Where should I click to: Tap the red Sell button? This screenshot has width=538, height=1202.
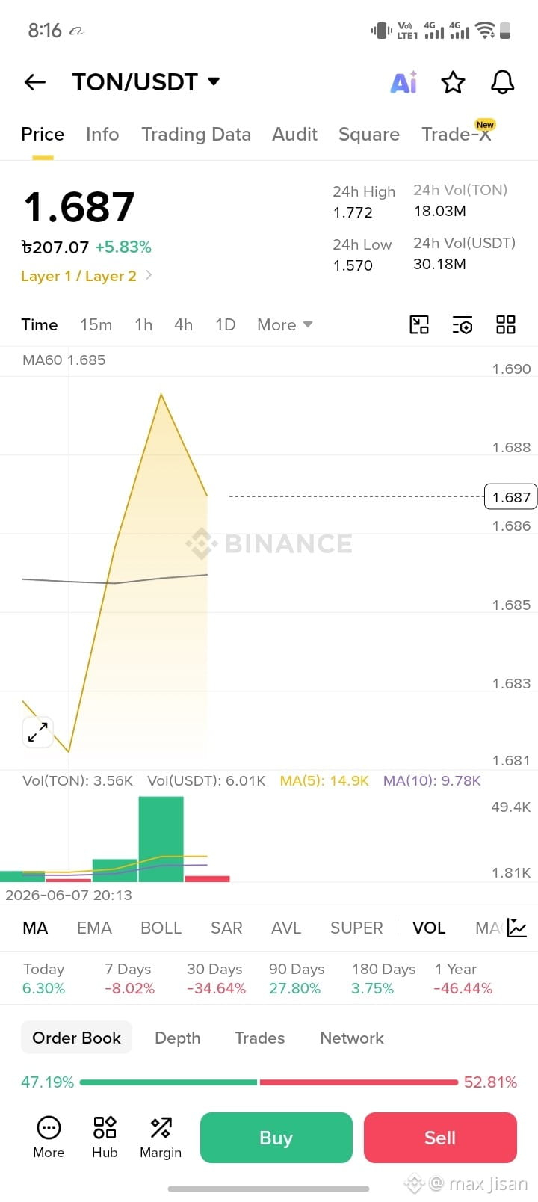440,1138
